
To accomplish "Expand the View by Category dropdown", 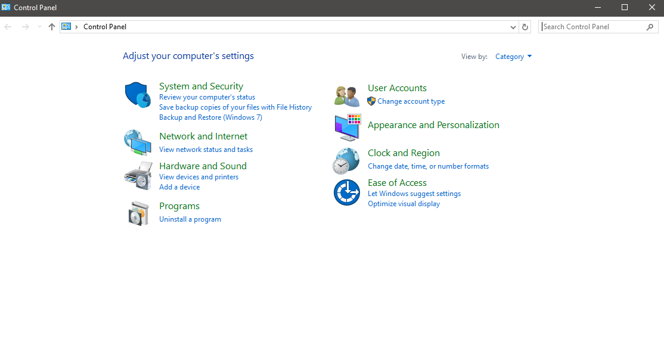I will (513, 57).
